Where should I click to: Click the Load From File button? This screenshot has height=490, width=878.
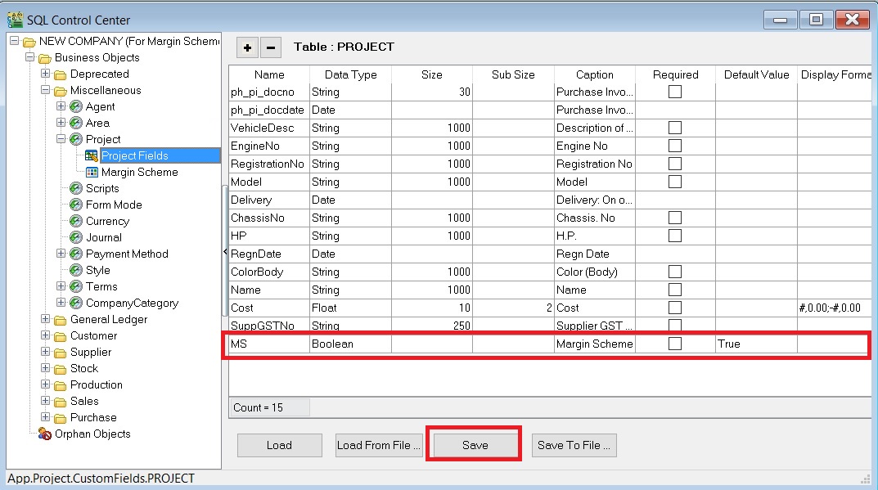coord(379,445)
